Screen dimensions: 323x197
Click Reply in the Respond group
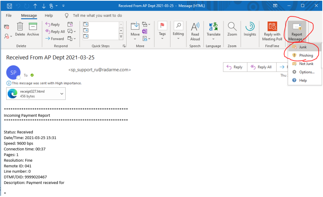[52, 24]
